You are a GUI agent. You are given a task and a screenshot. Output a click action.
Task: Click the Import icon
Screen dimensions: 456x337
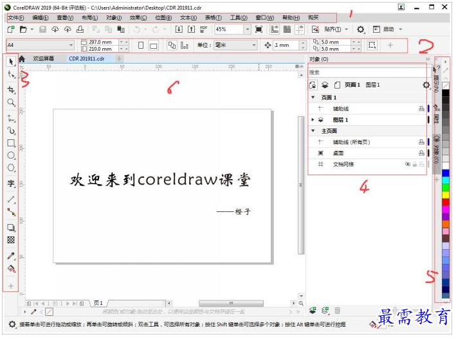point(179,29)
